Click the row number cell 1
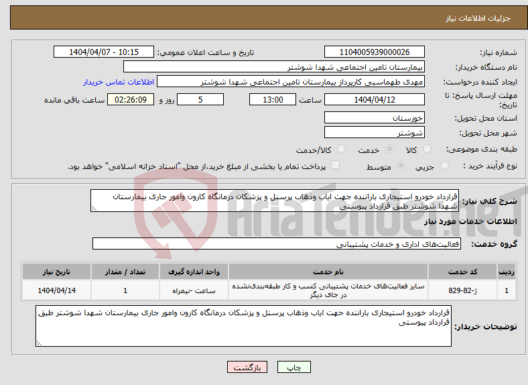 coord(507,290)
